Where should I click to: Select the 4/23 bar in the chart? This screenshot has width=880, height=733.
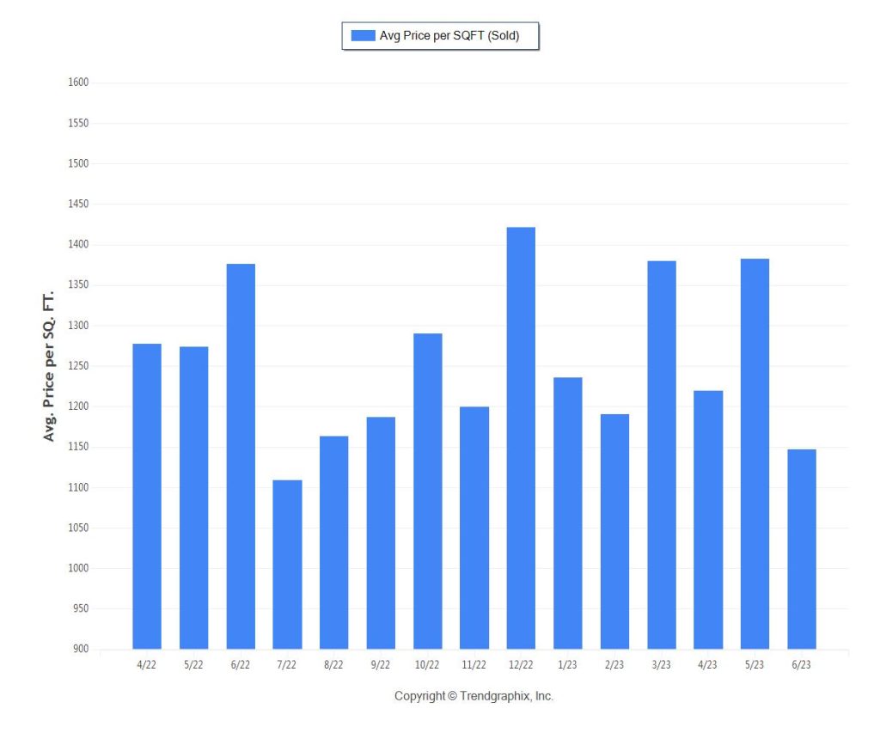pyautogui.click(x=708, y=520)
